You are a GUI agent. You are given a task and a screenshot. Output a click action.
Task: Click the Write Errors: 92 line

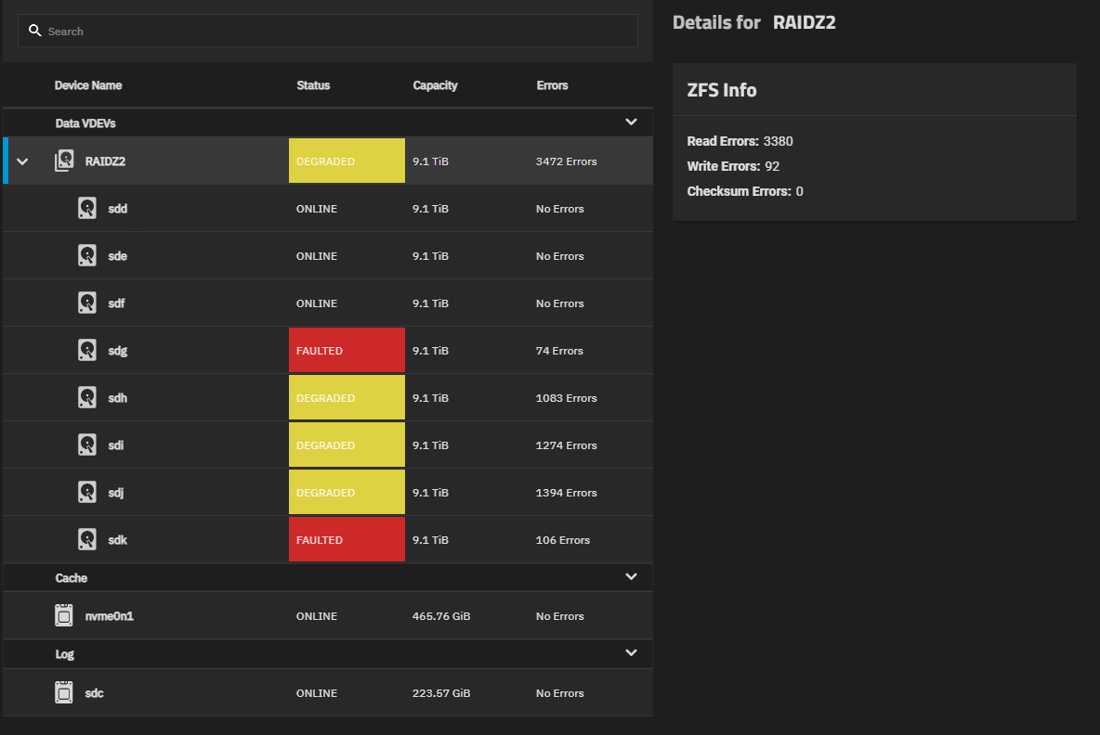(733, 166)
